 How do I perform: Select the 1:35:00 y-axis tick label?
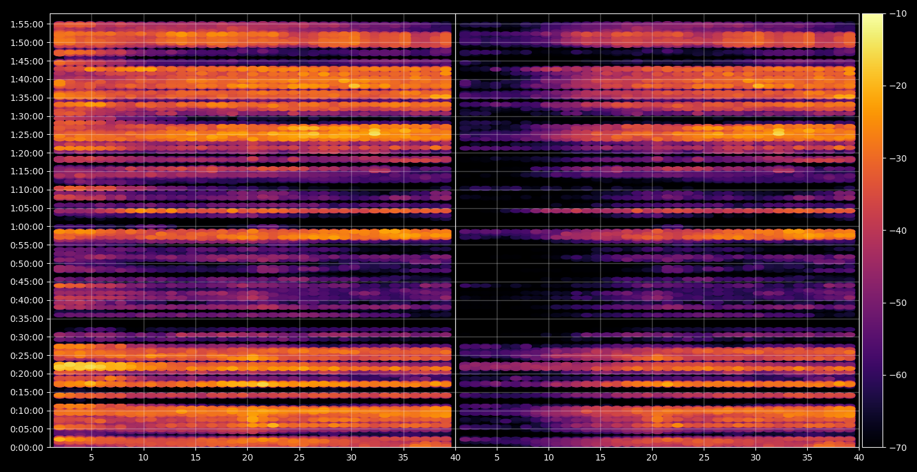(27, 98)
